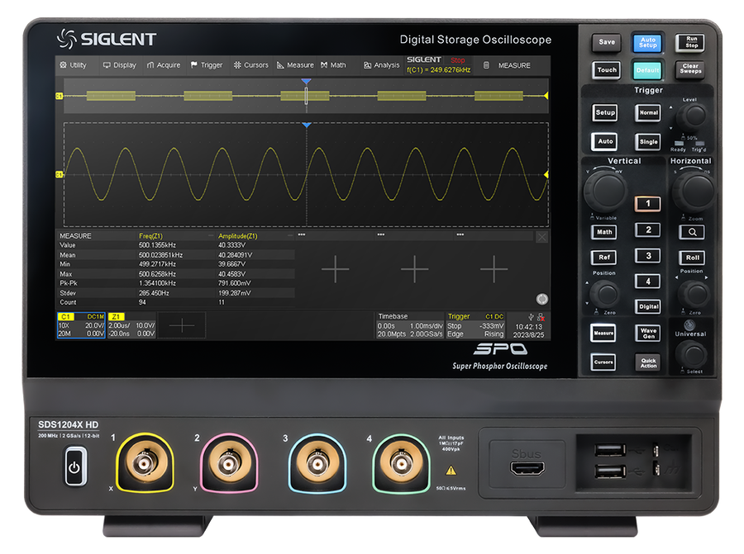Click the MEASURE label in the top bar
This screenshot has height=554, width=744.
point(514,65)
